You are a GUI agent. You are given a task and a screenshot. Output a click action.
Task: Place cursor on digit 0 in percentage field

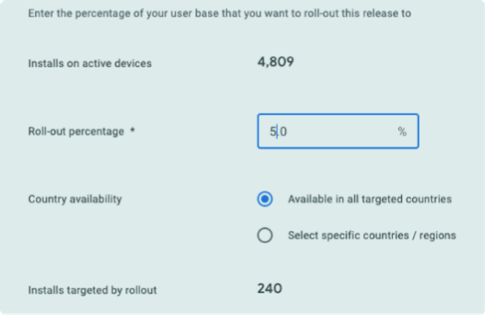tap(283, 131)
